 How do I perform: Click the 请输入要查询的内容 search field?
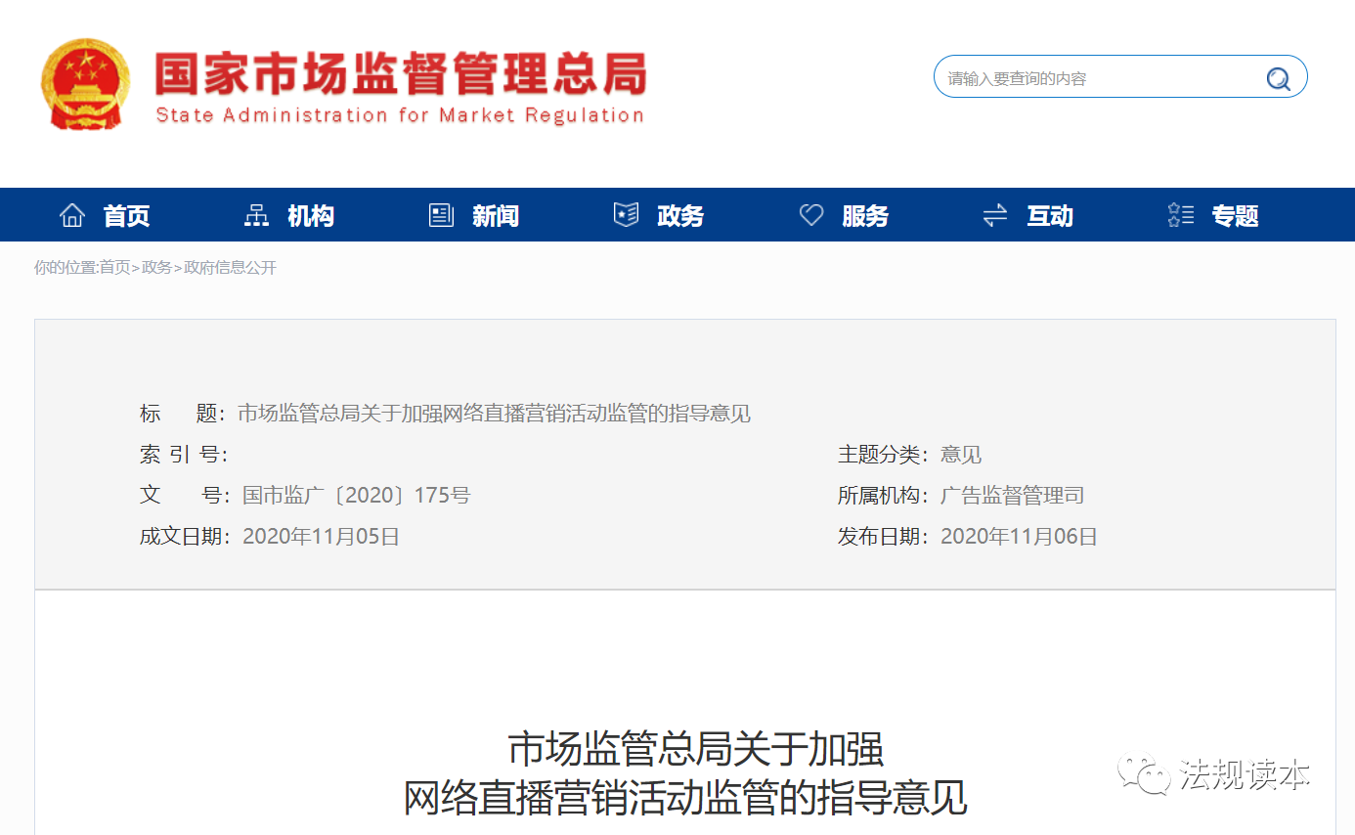click(x=1095, y=78)
